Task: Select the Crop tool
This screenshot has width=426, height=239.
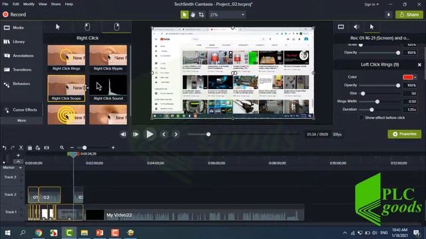Action: point(201,15)
